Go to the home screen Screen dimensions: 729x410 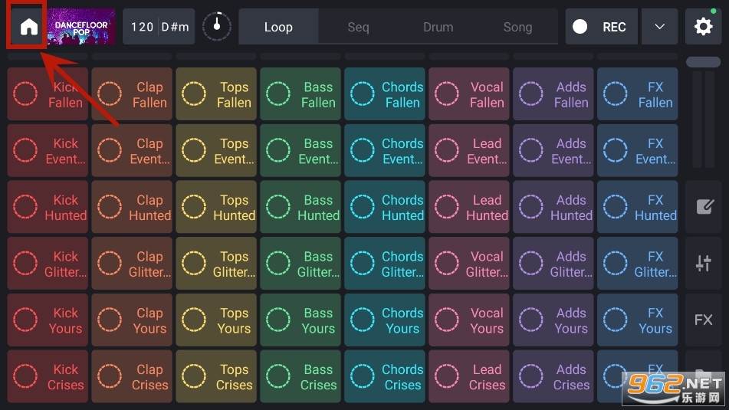[28, 27]
